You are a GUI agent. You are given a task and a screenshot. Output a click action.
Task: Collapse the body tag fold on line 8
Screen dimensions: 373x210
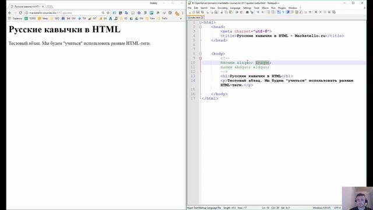pyautogui.click(x=200, y=54)
